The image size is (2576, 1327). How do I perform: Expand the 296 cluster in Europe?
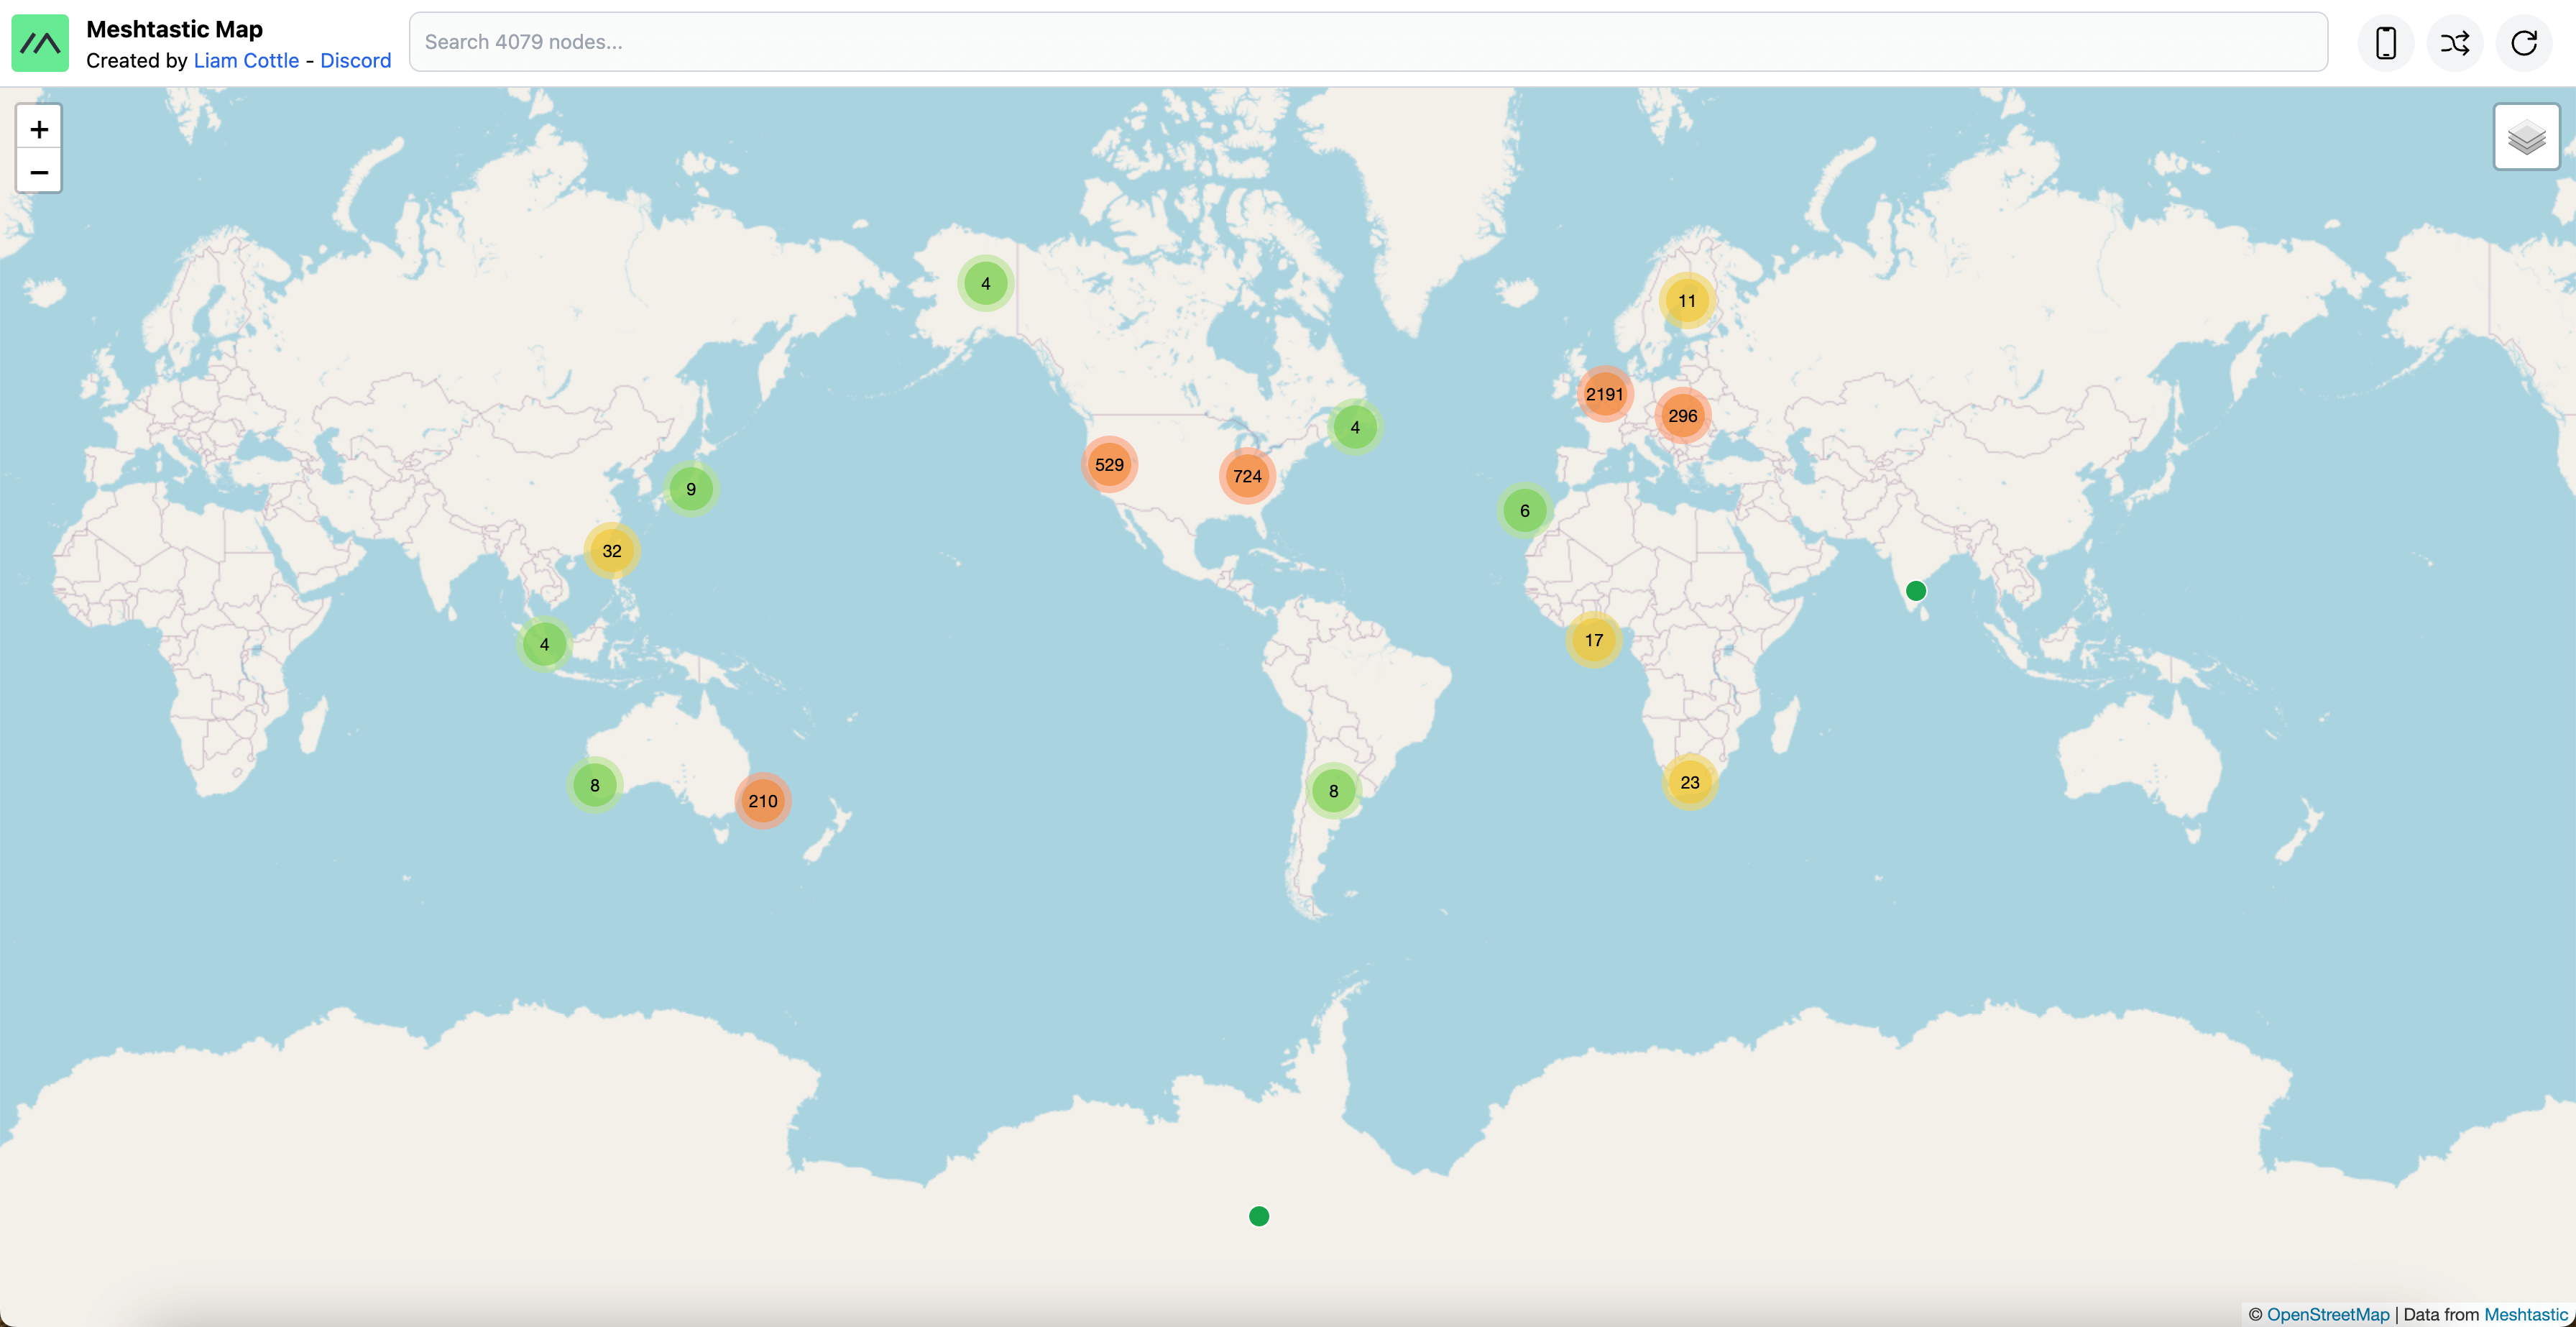click(1682, 416)
